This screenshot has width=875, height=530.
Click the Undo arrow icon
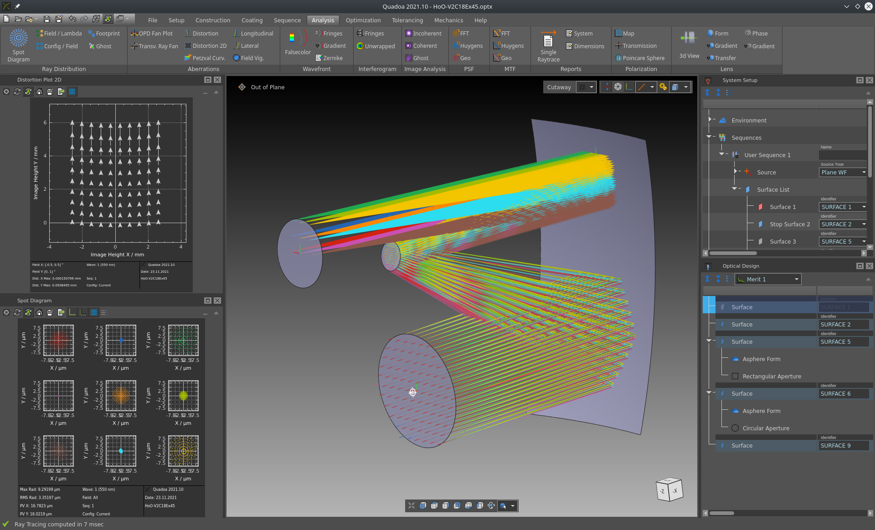point(72,19)
